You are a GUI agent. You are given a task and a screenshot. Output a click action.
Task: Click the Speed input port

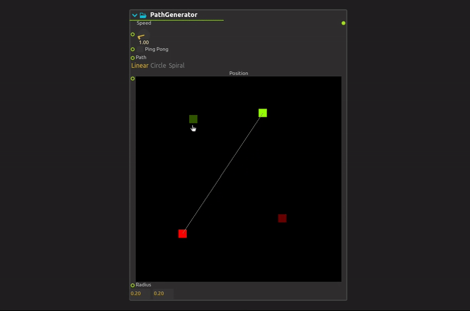(133, 35)
